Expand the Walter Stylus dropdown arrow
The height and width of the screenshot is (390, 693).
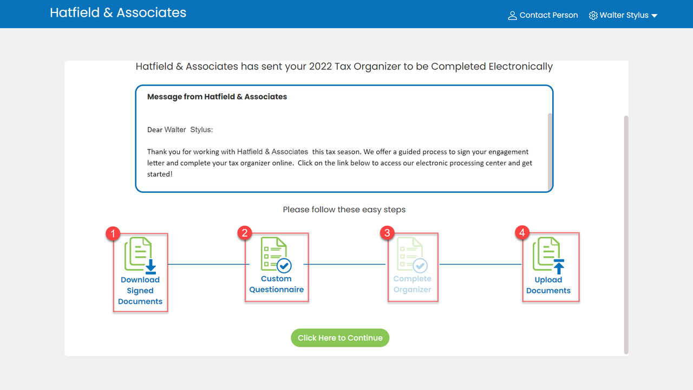pyautogui.click(x=654, y=16)
